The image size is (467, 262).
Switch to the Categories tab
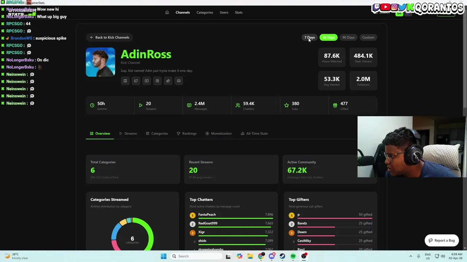click(x=157, y=134)
